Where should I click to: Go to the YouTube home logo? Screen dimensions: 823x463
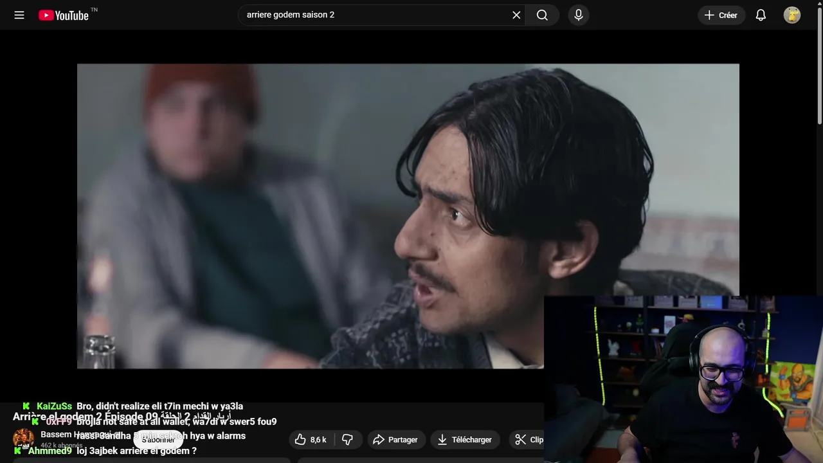pyautogui.click(x=64, y=15)
